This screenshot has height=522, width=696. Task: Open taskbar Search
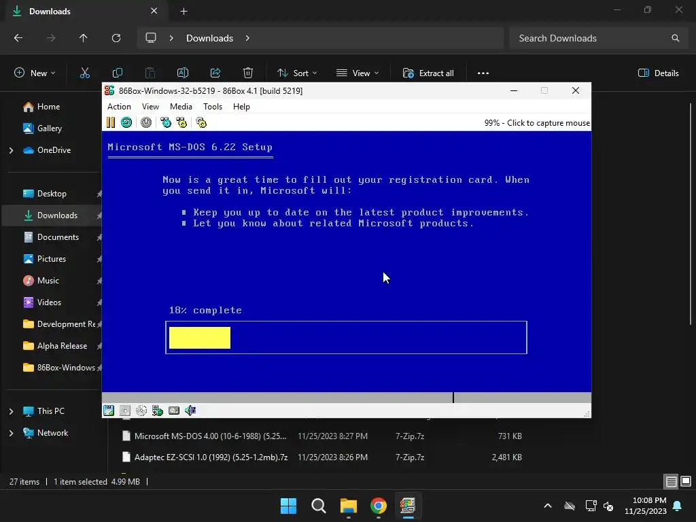(318, 506)
